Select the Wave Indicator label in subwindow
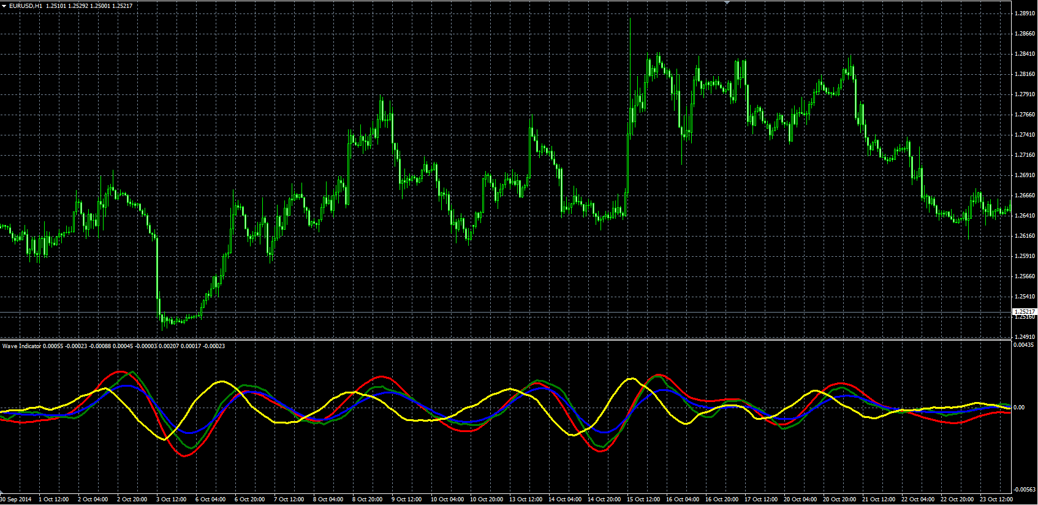The image size is (1038, 505). click(21, 346)
